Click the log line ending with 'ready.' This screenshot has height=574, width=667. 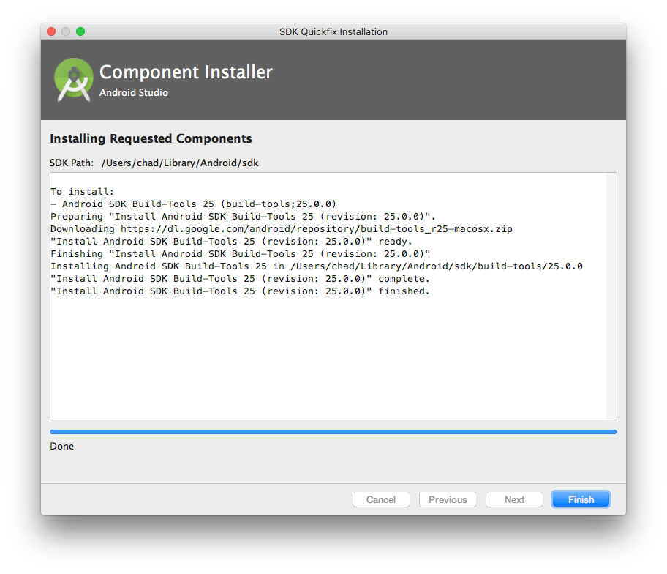tap(231, 242)
